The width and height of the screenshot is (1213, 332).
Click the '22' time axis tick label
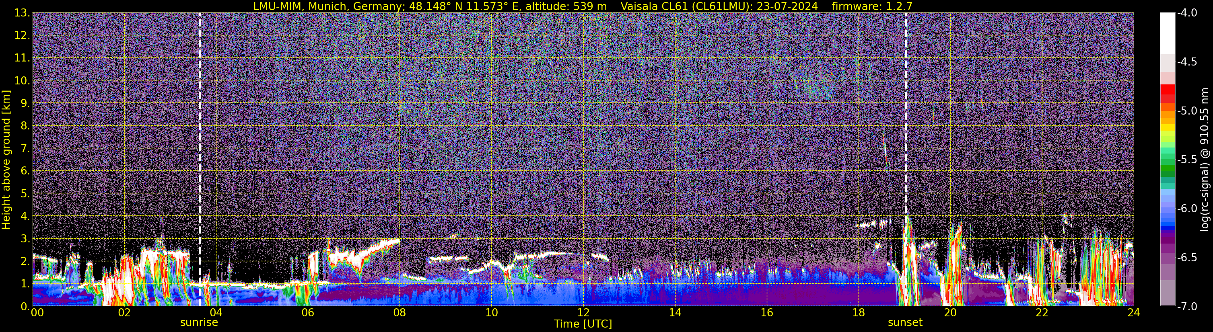tap(1042, 313)
